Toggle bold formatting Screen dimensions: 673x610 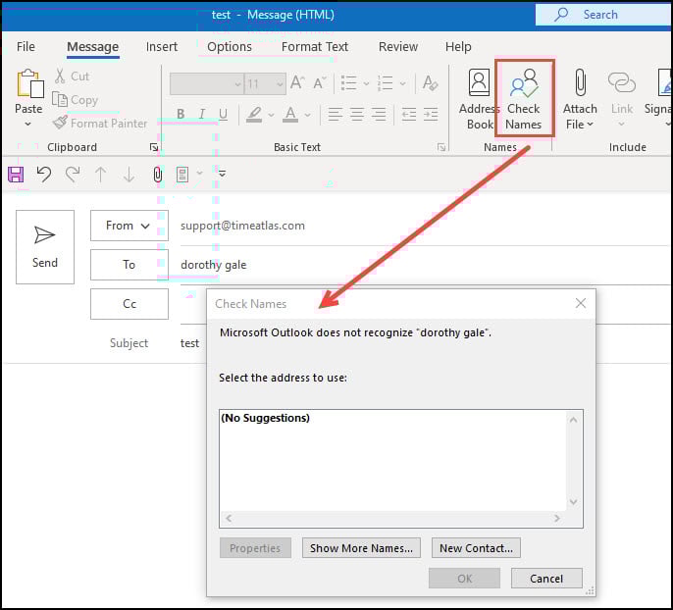[181, 114]
